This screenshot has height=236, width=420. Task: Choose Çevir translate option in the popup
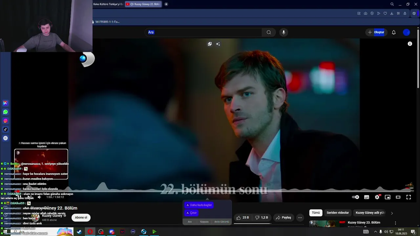click(191, 213)
